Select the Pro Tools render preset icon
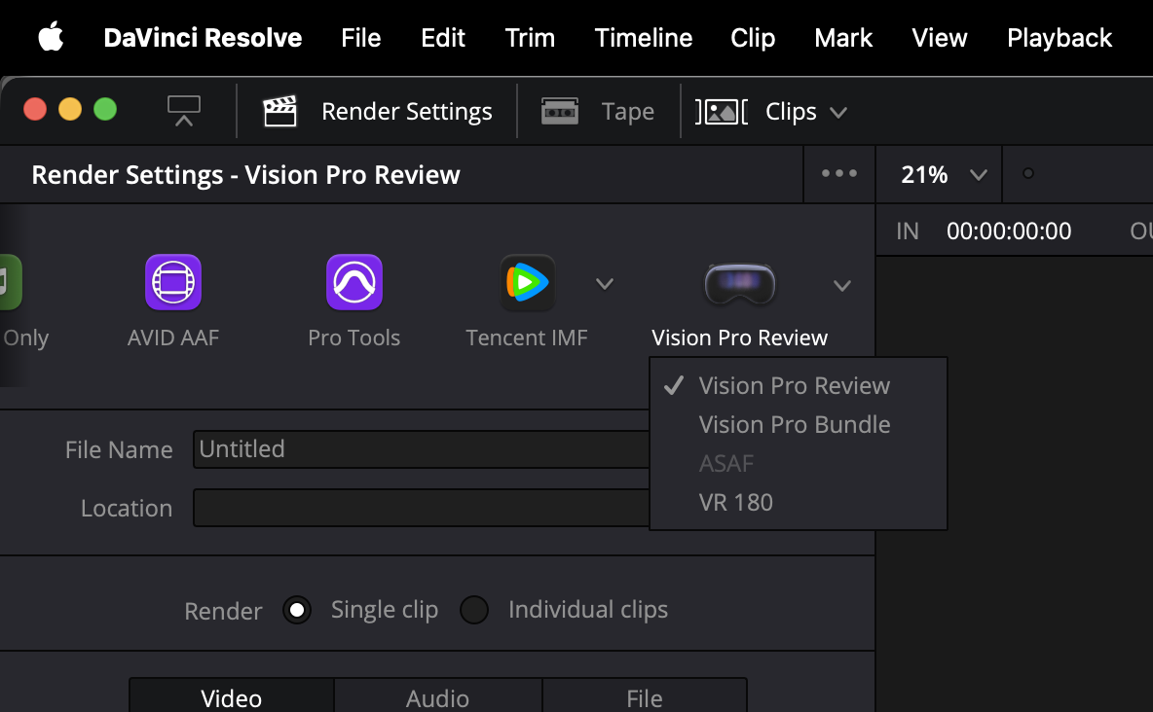This screenshot has width=1153, height=712. coord(353,283)
